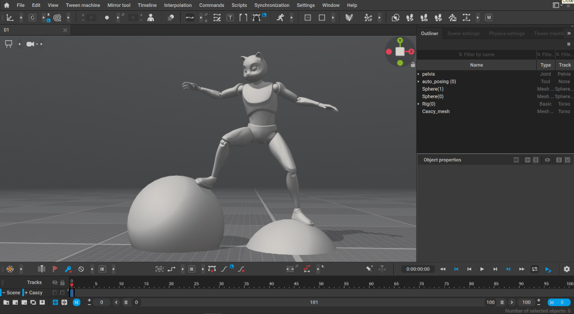
Task: Open the Tween machine menu
Action: pos(83,5)
